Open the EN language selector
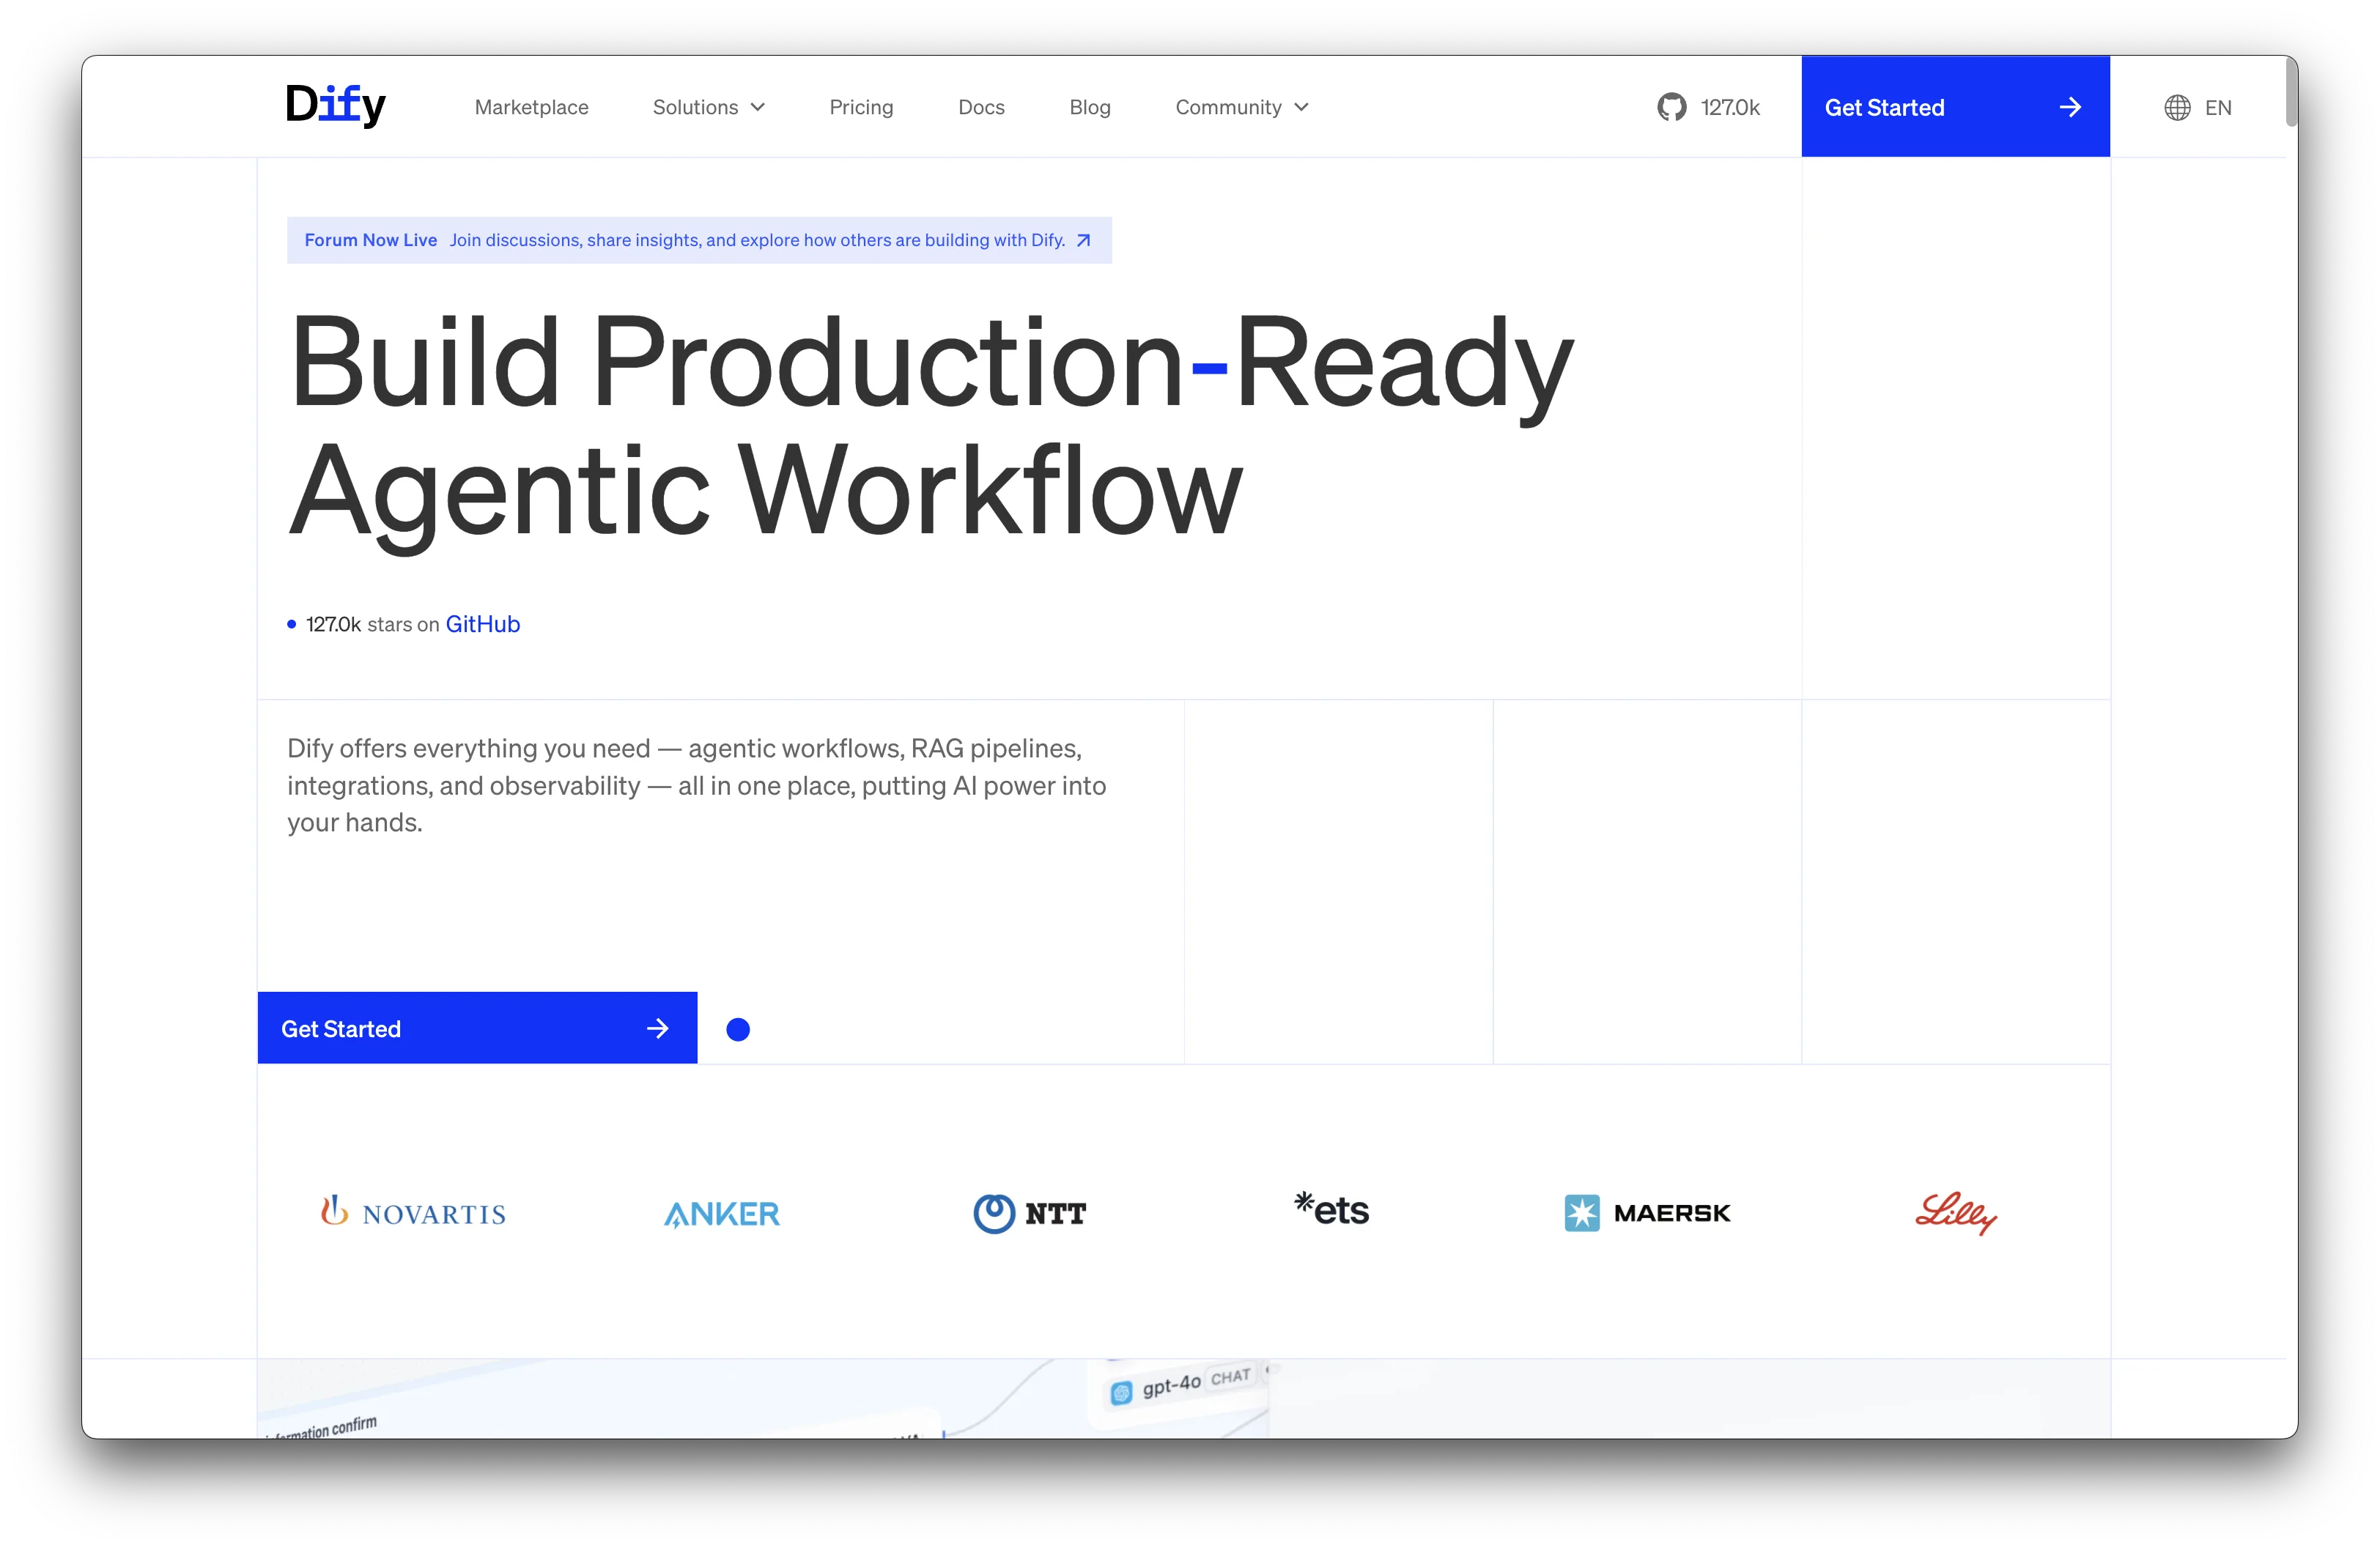 pos(2217,108)
